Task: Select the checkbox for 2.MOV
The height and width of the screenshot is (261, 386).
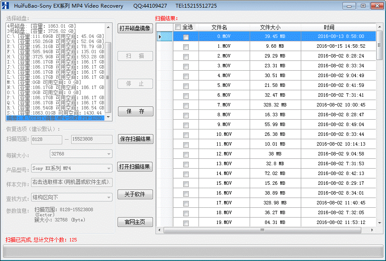Action: 186,57
